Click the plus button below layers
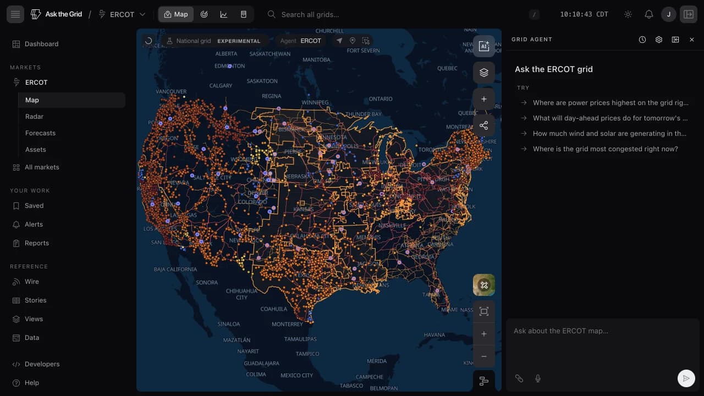The width and height of the screenshot is (704, 396). pos(484,99)
